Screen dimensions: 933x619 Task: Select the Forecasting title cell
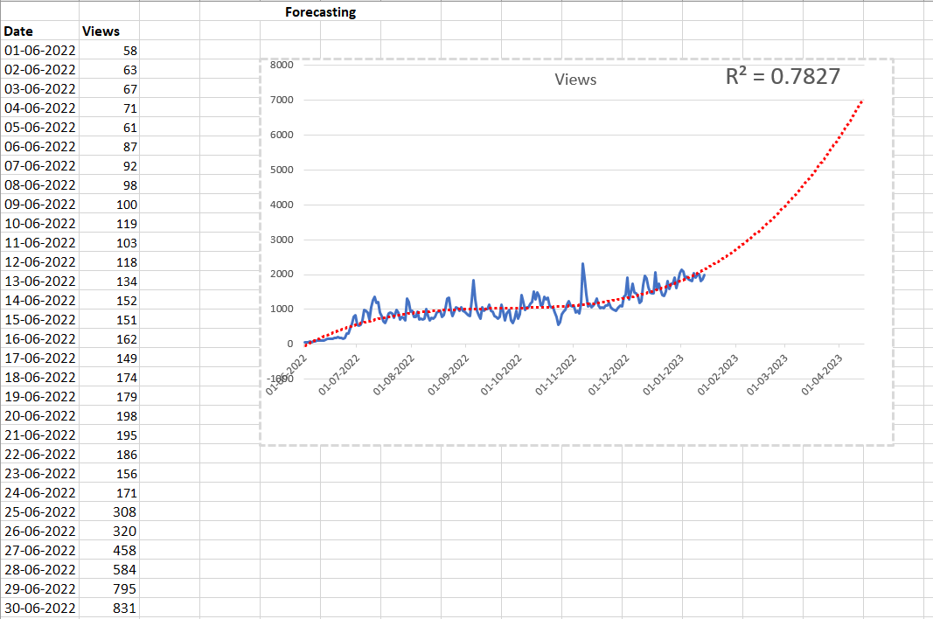(320, 12)
